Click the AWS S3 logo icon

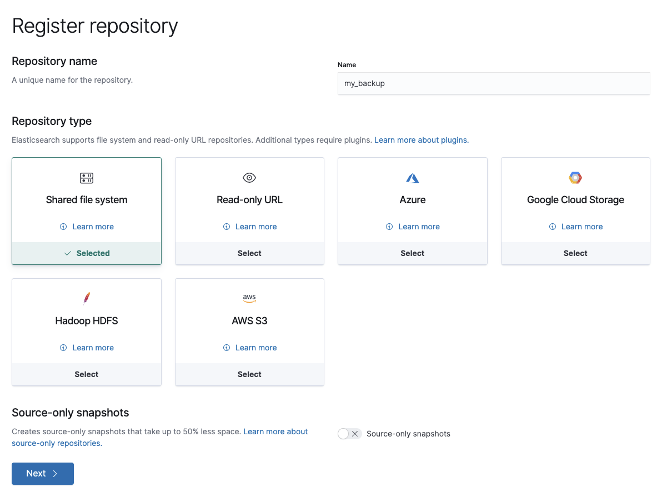249,298
